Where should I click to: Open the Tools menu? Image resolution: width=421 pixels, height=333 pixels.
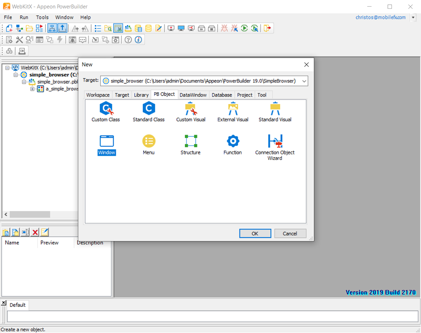42,17
